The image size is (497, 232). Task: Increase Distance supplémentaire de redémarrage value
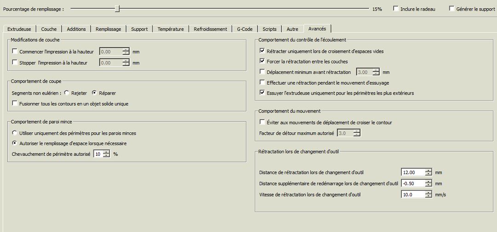click(x=428, y=181)
